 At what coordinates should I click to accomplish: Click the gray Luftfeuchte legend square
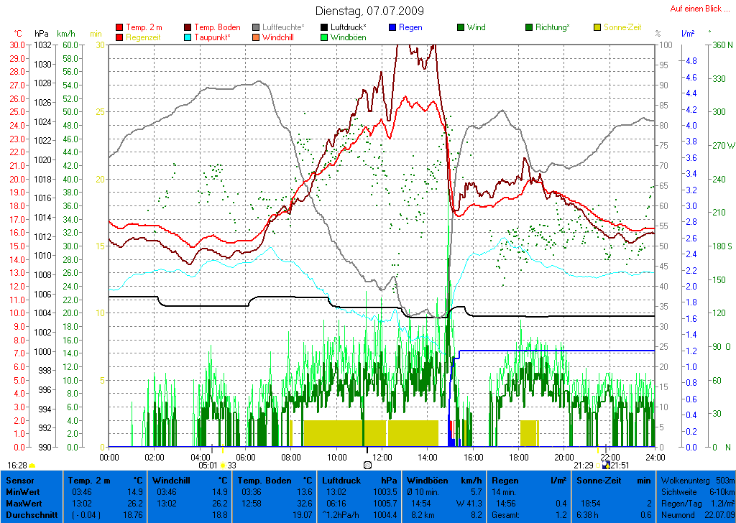pos(257,28)
